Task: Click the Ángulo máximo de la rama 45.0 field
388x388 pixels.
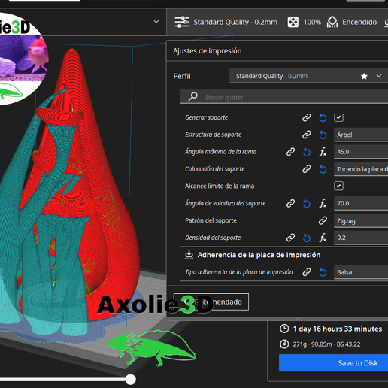Action: point(361,152)
